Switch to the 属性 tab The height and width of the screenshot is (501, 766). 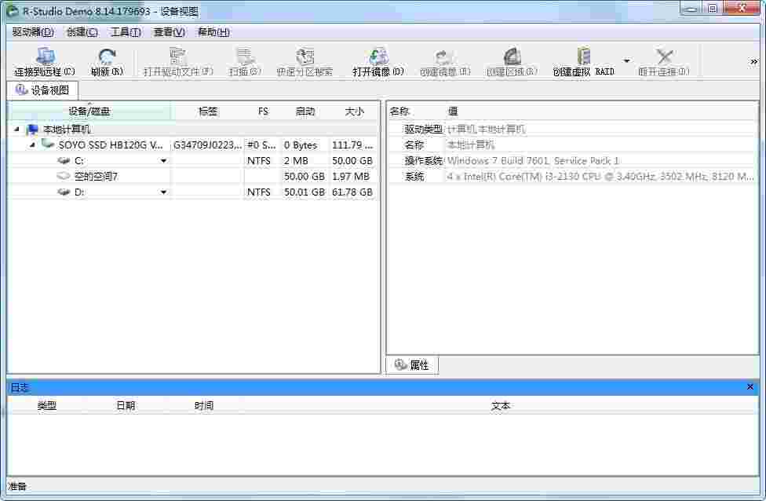[x=412, y=364]
